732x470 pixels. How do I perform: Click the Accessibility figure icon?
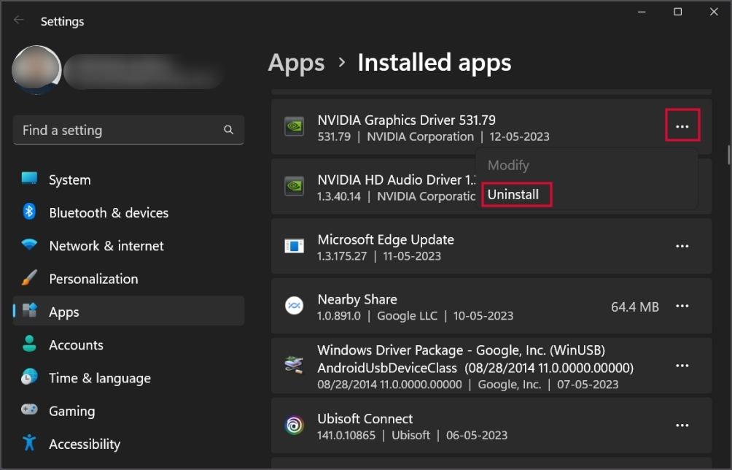(x=29, y=443)
